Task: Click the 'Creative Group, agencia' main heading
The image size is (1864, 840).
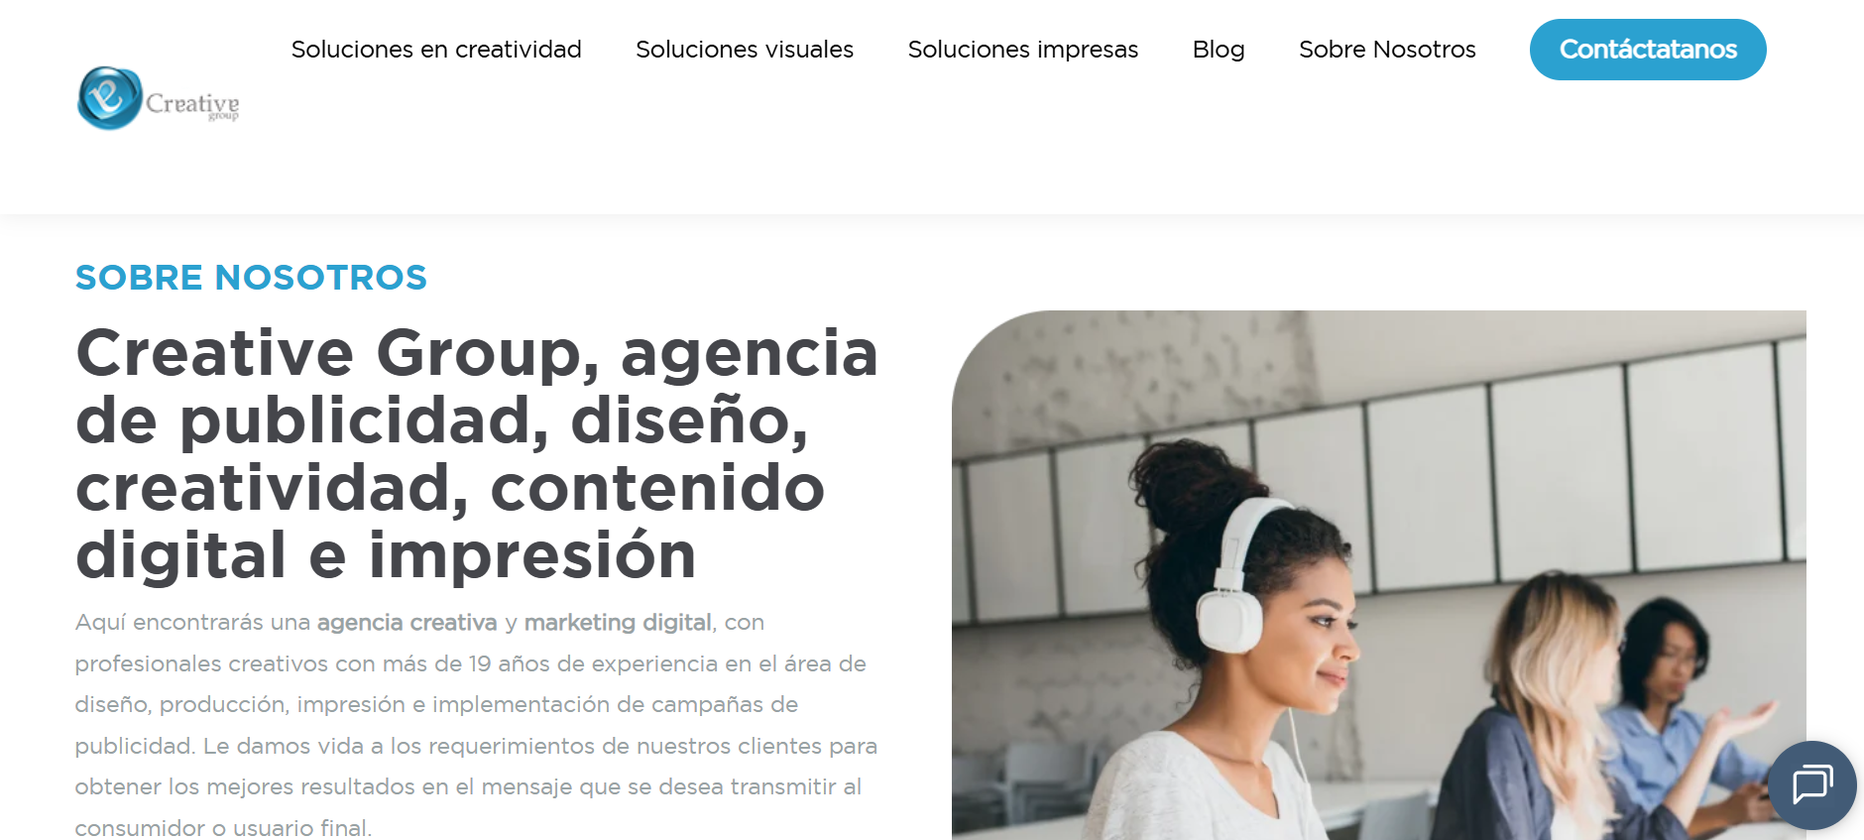Action: point(477,353)
